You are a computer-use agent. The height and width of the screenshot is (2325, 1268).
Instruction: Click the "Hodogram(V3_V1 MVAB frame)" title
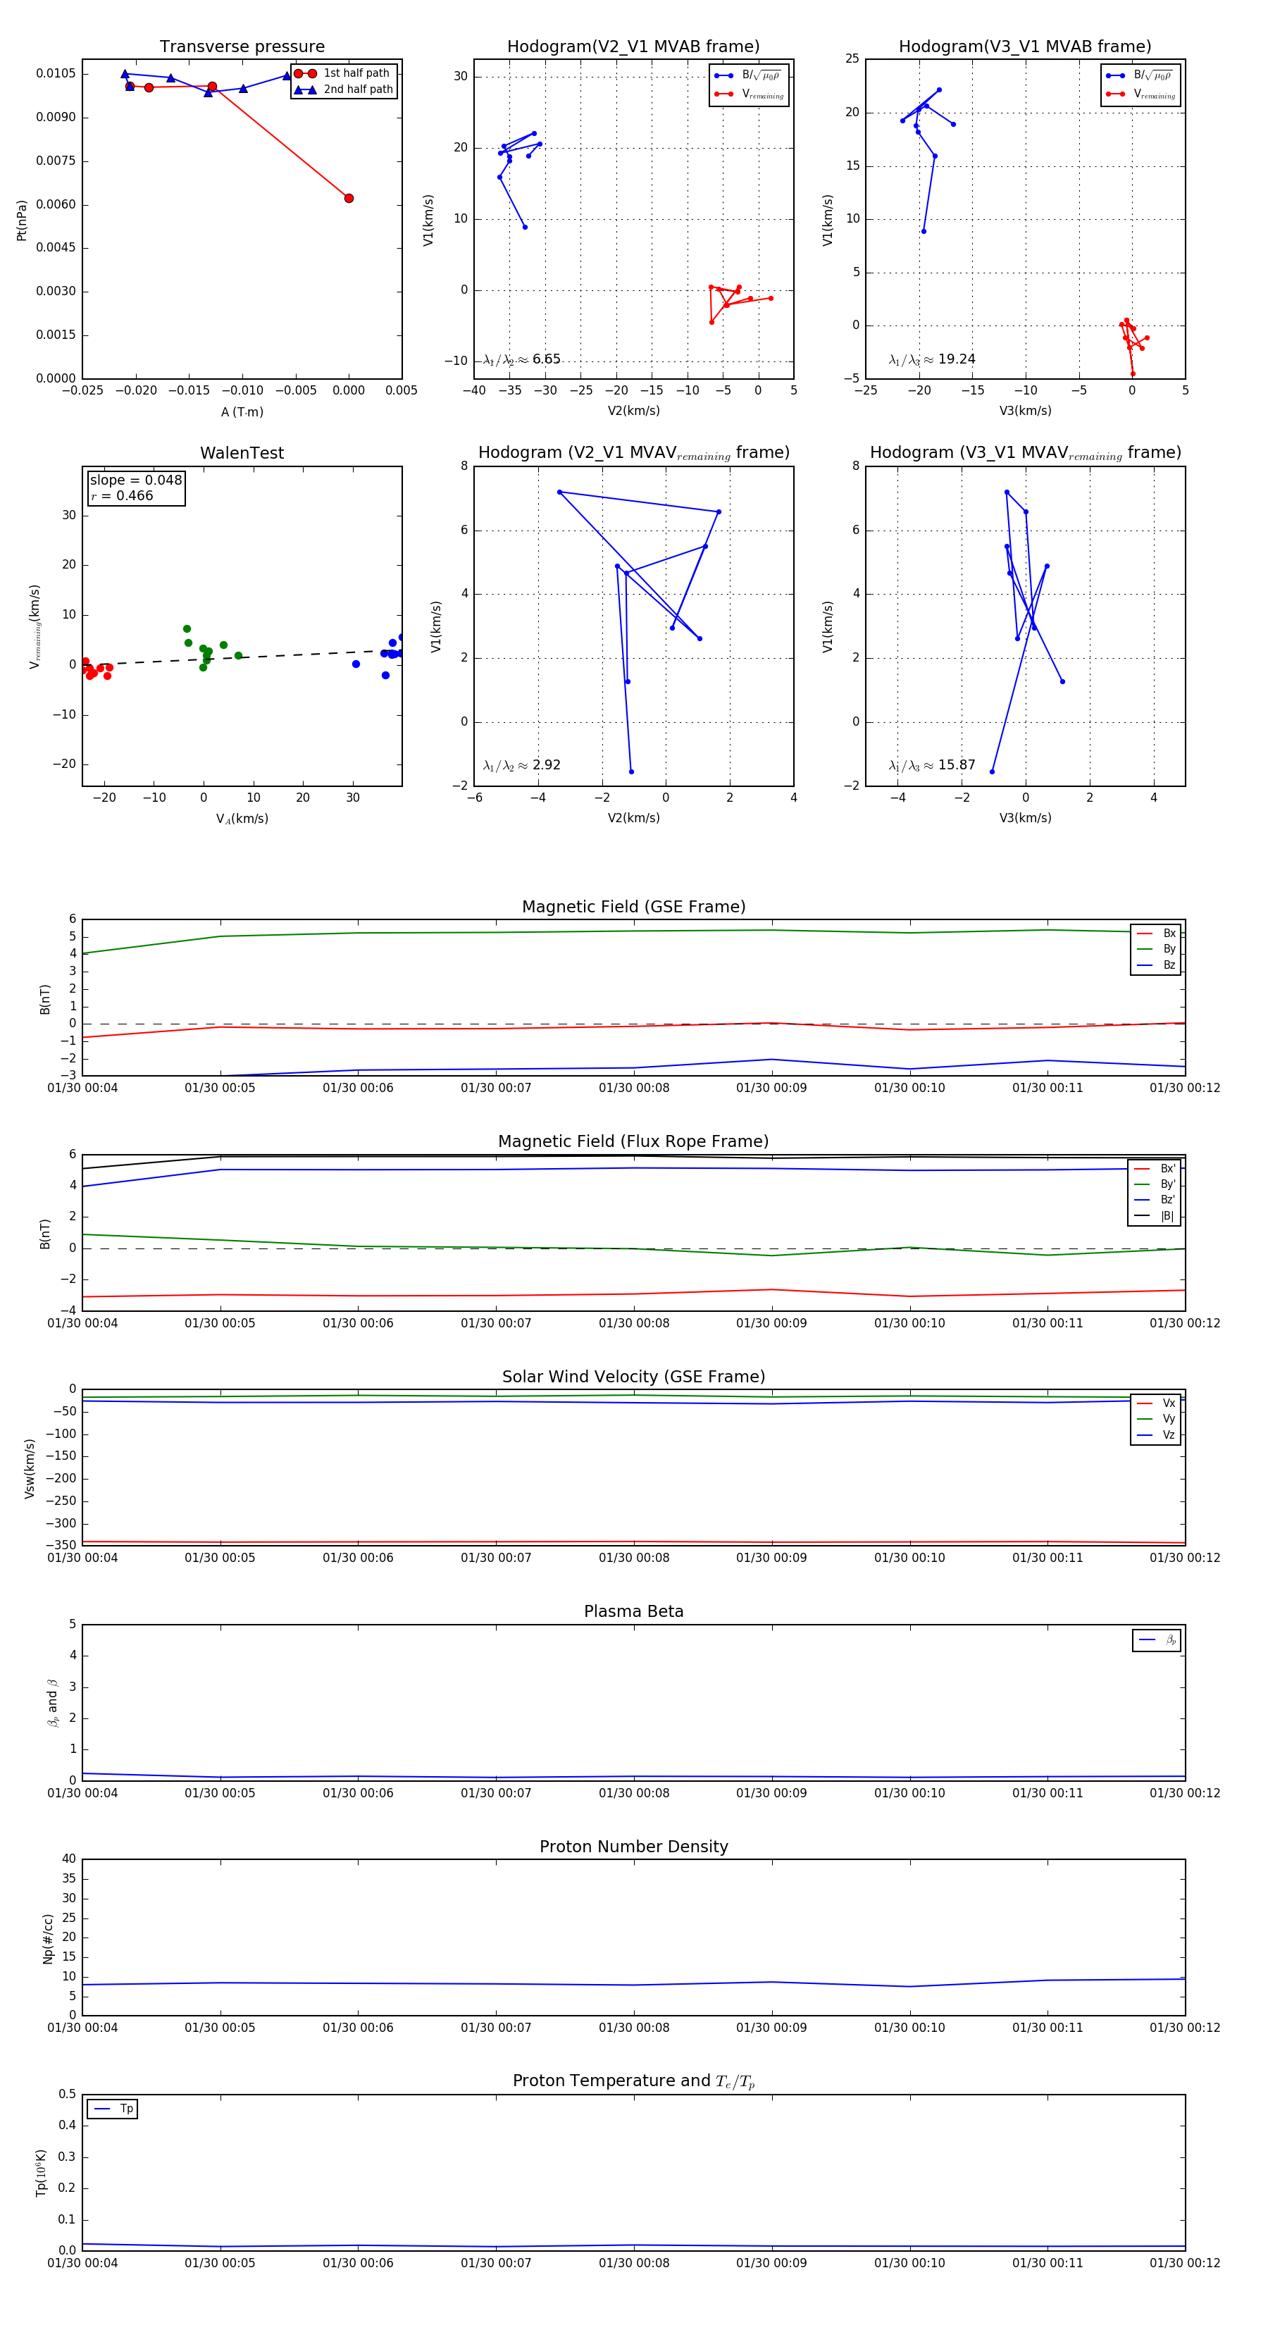[x=1025, y=47]
